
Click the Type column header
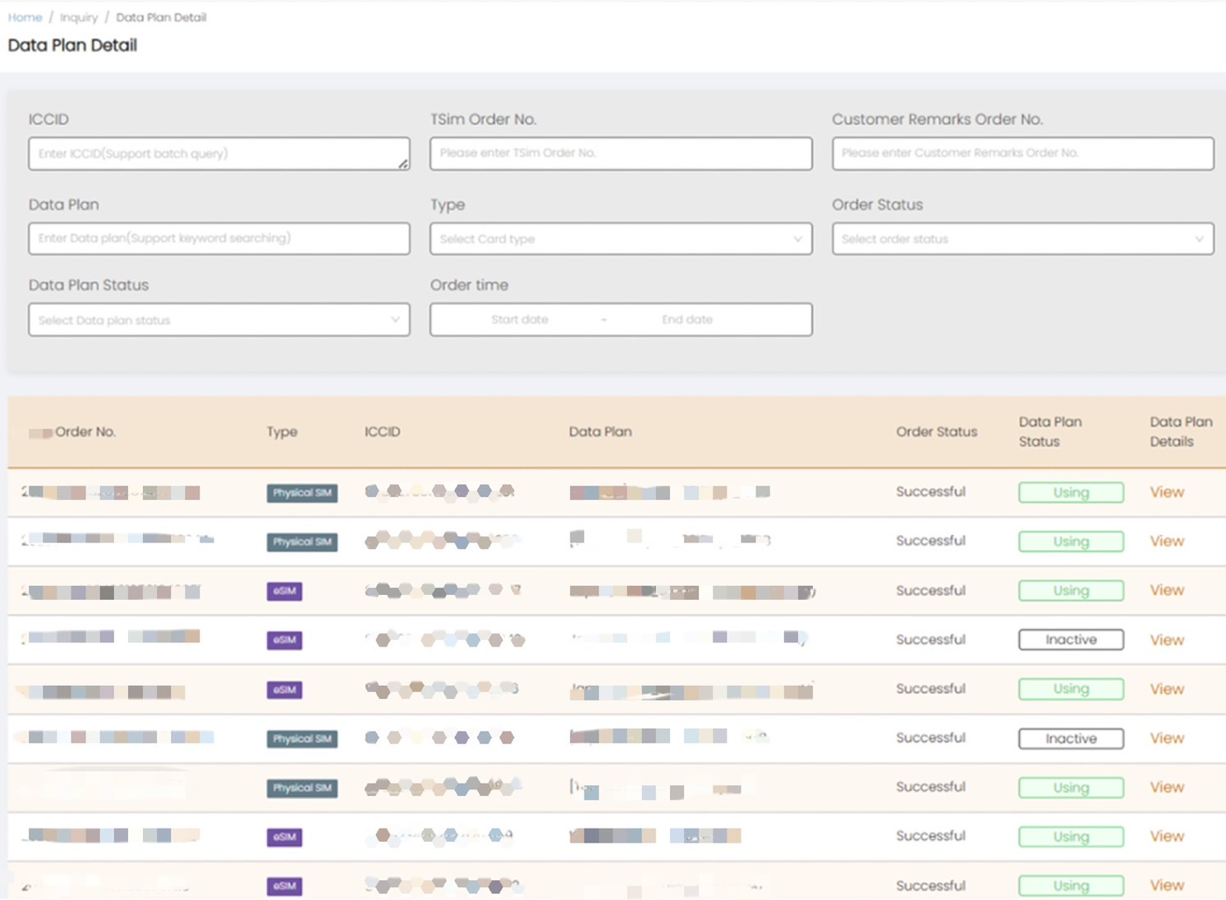282,432
